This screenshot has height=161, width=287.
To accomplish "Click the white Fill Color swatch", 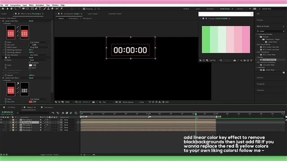I will pyautogui.click(x=30, y=65).
